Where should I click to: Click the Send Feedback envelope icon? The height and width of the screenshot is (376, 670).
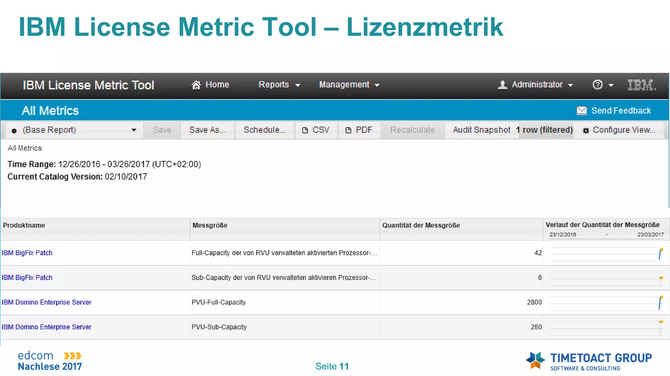coord(581,111)
